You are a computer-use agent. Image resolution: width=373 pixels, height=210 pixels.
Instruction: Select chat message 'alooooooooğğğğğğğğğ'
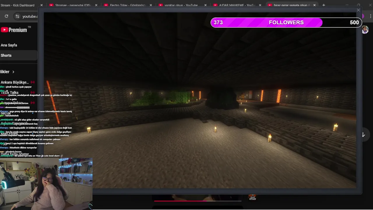pyautogui.click(x=17, y=107)
